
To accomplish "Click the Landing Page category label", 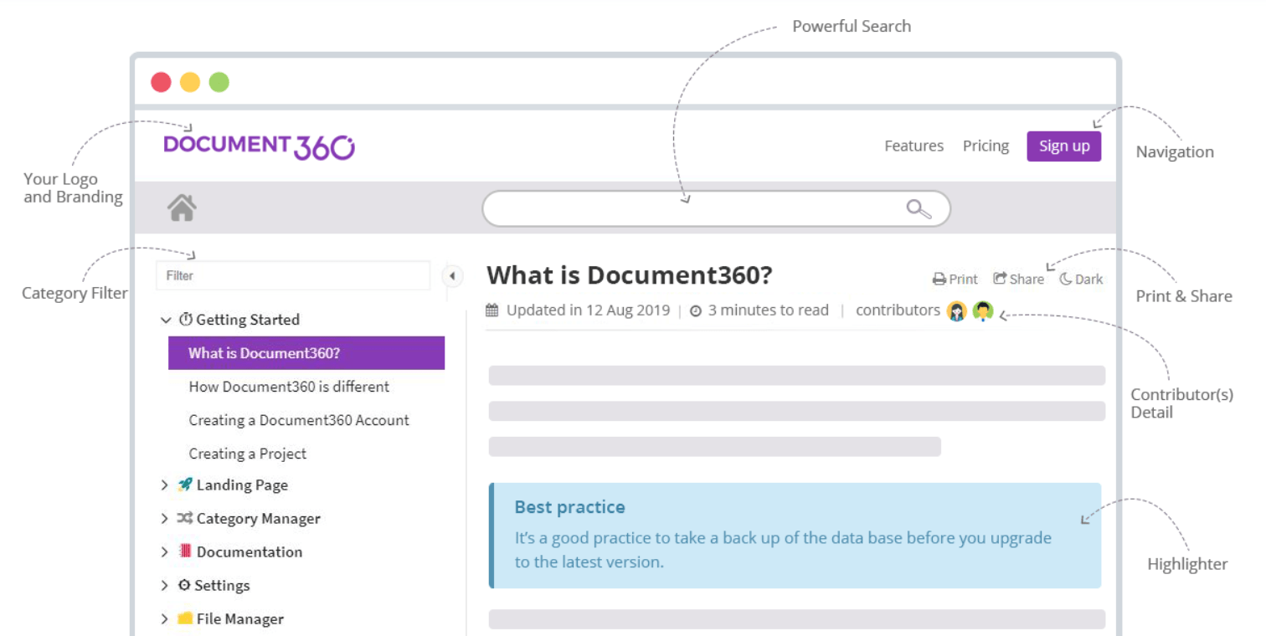I will [242, 485].
